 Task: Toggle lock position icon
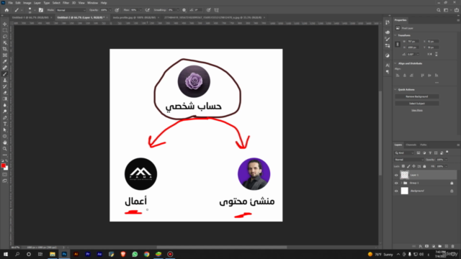414,166
